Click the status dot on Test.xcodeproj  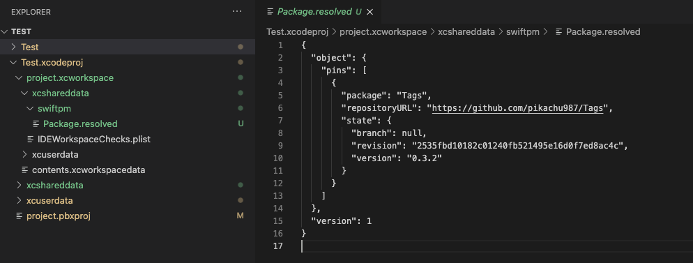pyautogui.click(x=241, y=62)
